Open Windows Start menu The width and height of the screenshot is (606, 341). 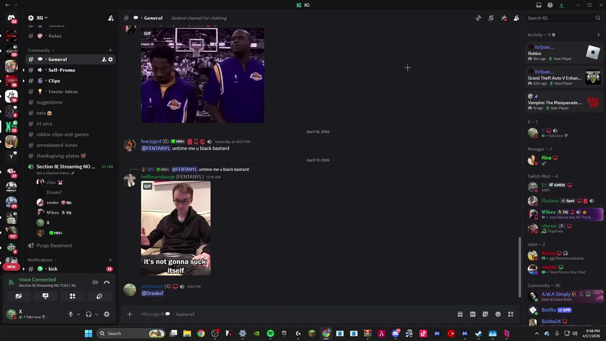pyautogui.click(x=89, y=333)
